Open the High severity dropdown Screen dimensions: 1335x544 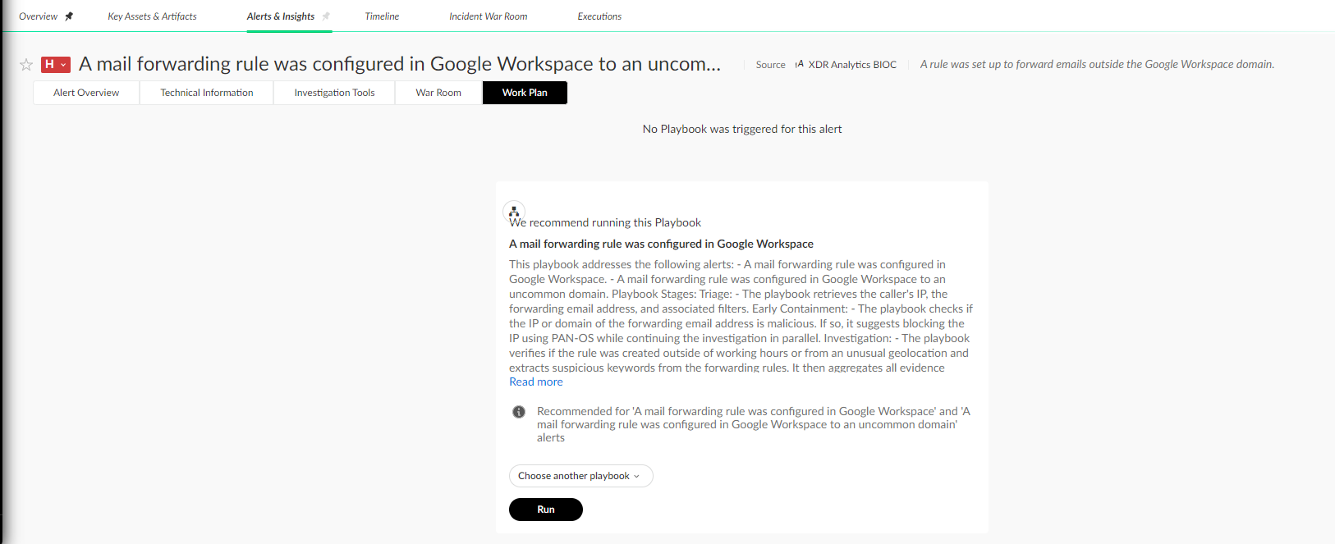point(56,64)
